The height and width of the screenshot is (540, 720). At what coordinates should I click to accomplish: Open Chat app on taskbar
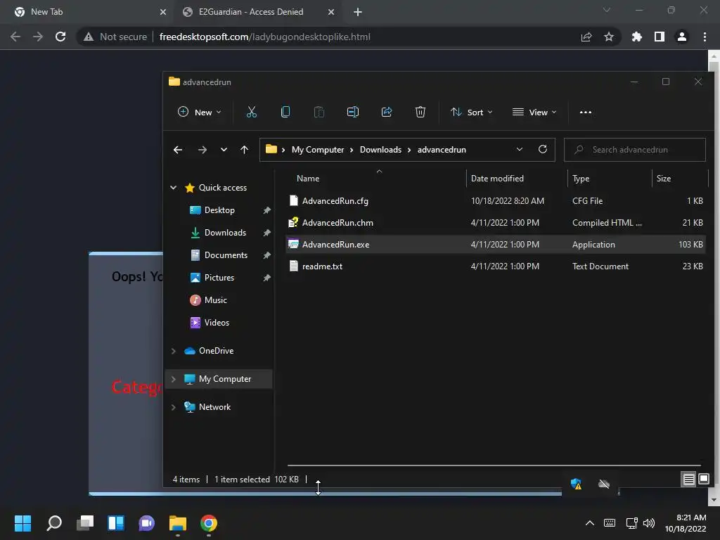click(146, 523)
